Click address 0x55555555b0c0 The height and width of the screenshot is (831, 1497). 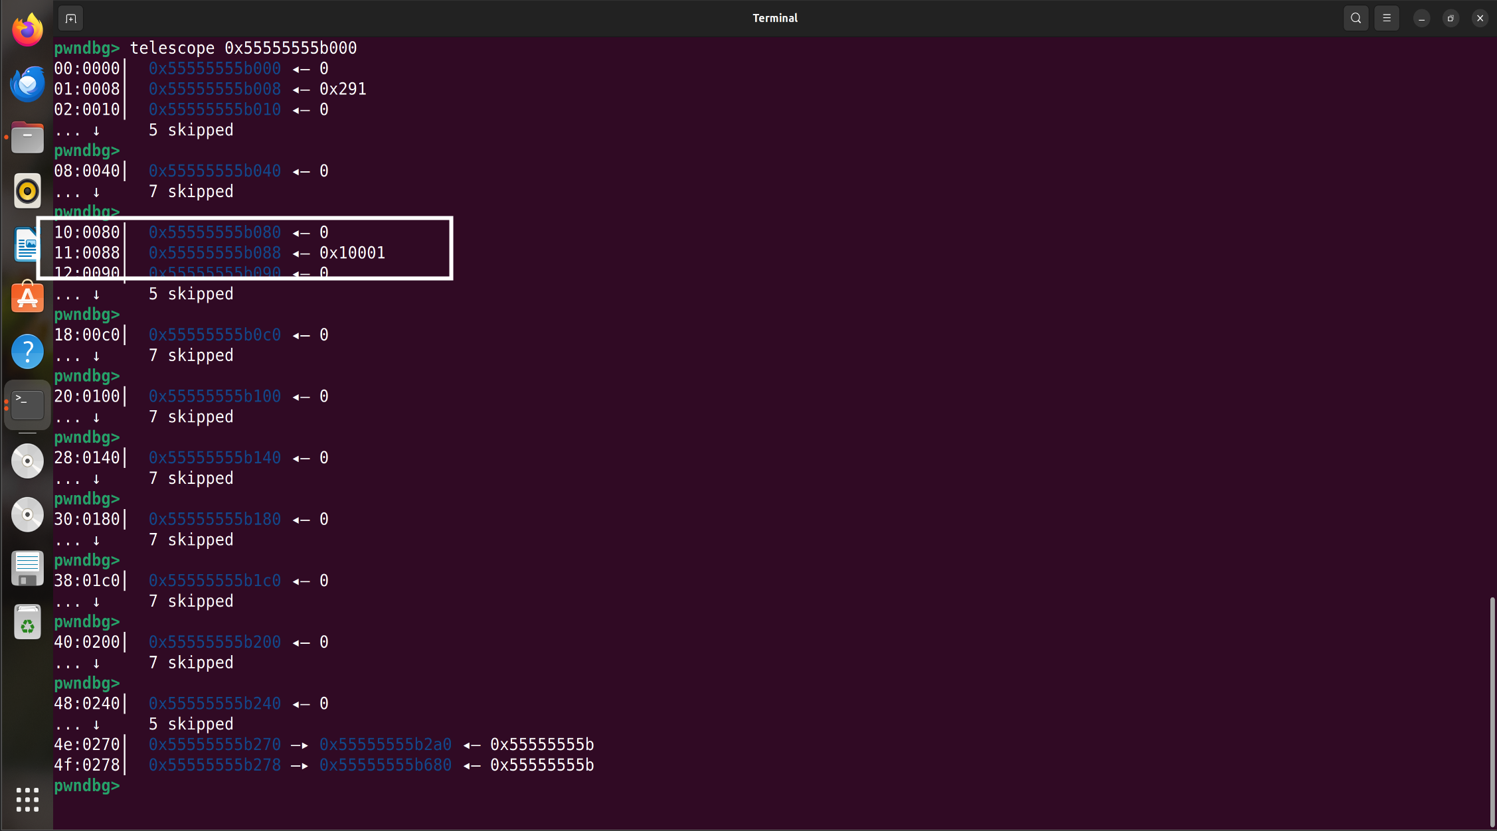[215, 335]
